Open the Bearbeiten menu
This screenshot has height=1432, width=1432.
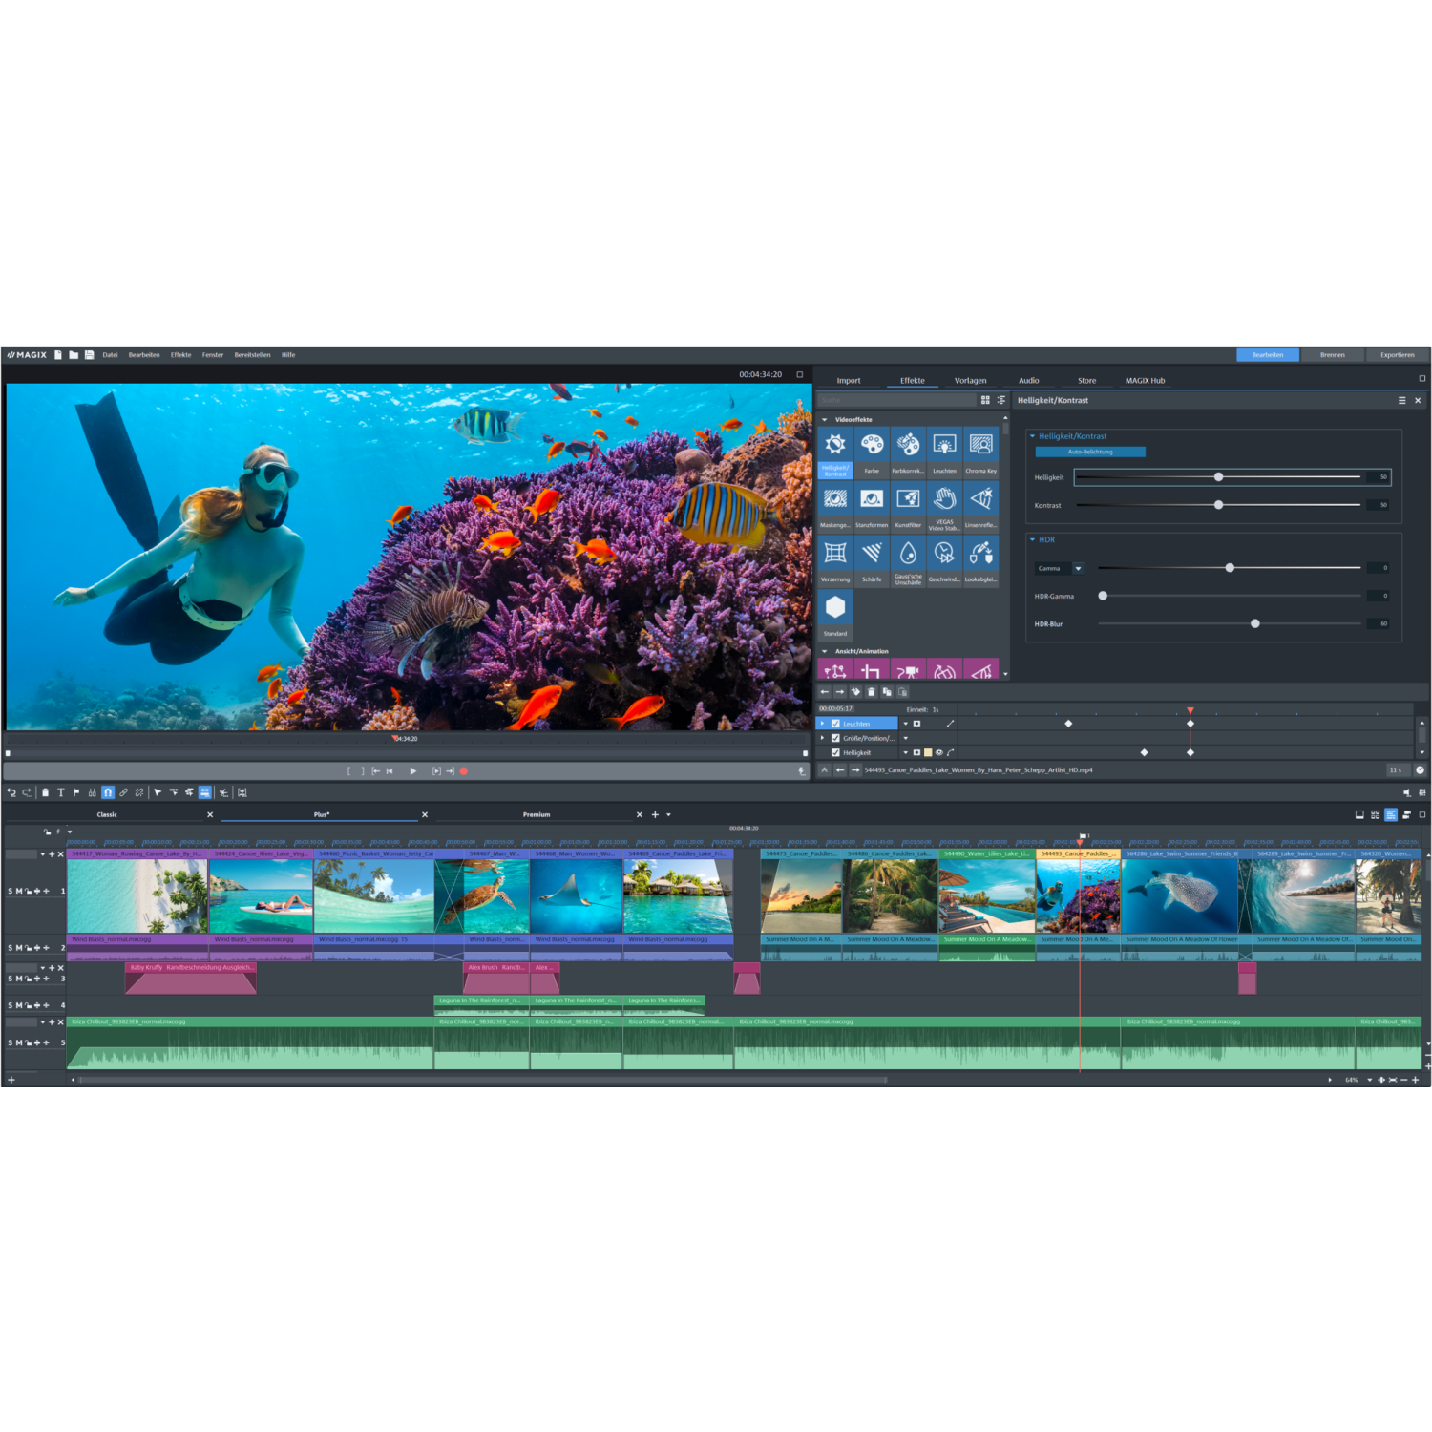pos(145,354)
